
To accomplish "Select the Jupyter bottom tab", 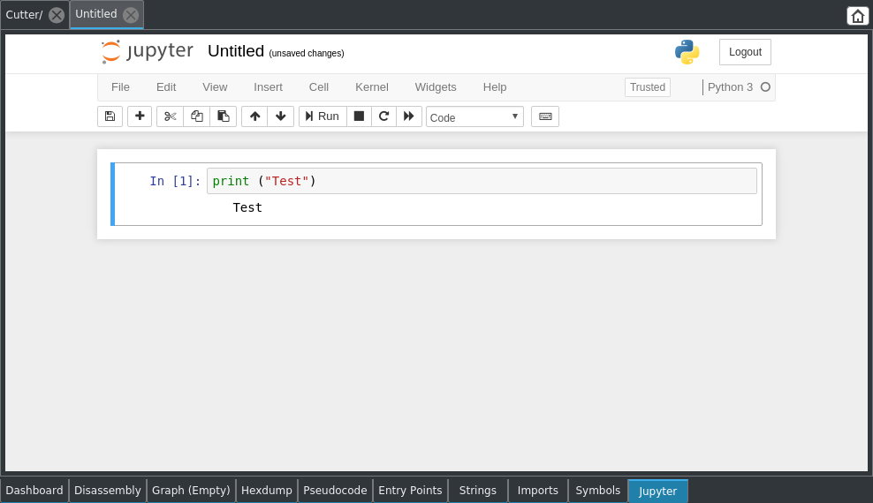I will (x=658, y=491).
